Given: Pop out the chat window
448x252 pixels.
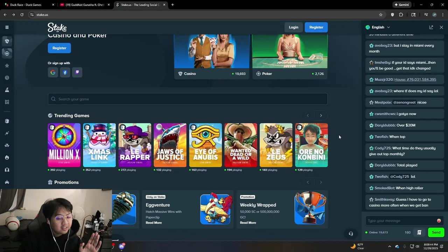Looking at the screenshot, I should click(431, 27).
